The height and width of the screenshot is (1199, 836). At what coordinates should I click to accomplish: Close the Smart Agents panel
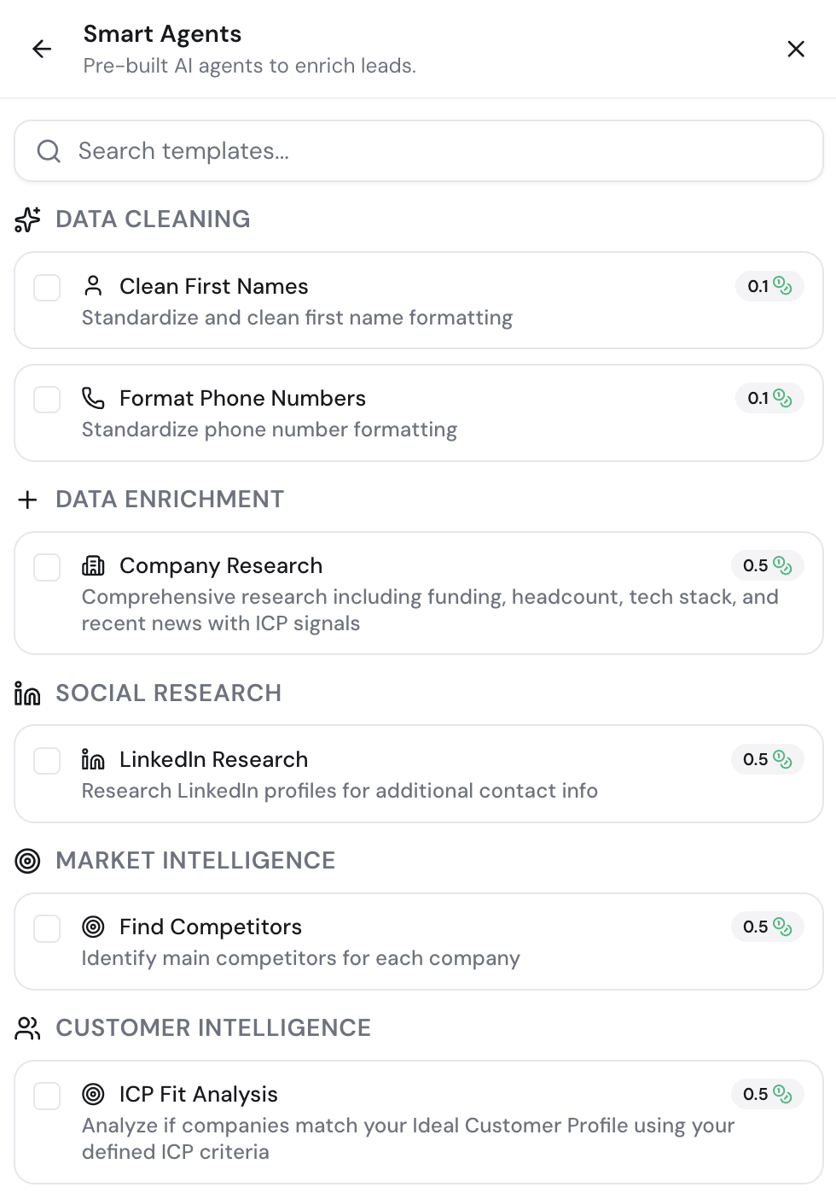point(796,49)
